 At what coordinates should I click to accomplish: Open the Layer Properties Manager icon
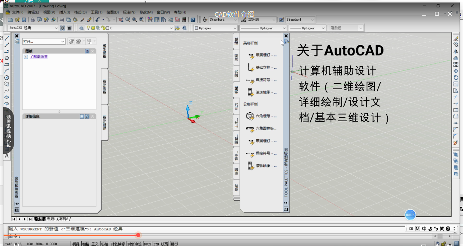[81, 28]
